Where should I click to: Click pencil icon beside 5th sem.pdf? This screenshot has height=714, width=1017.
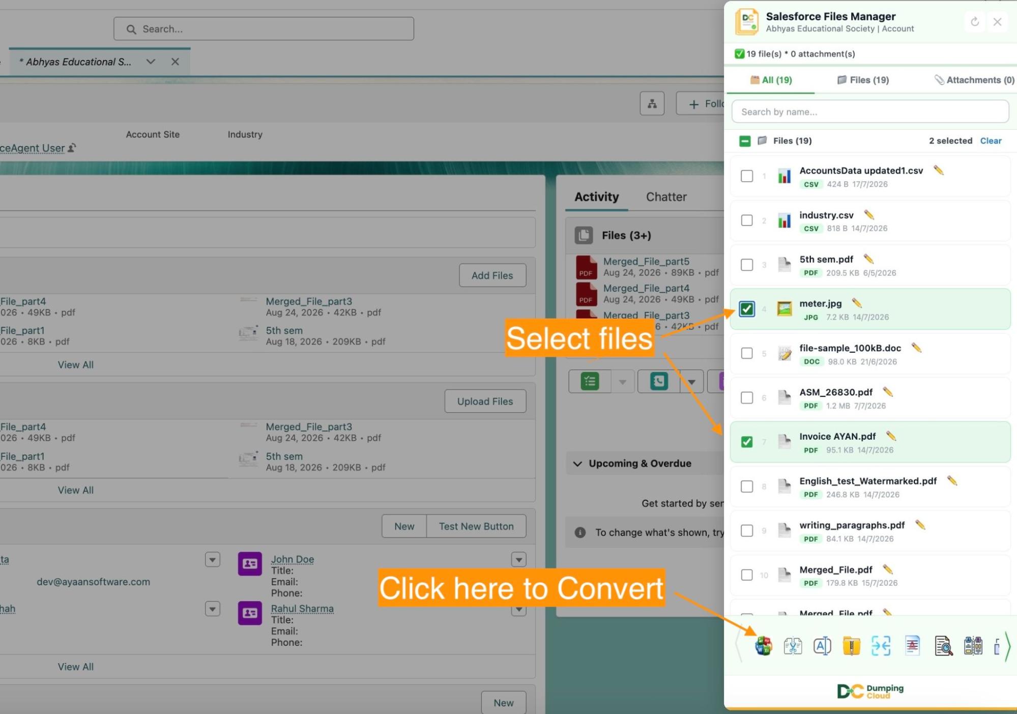pyautogui.click(x=868, y=259)
